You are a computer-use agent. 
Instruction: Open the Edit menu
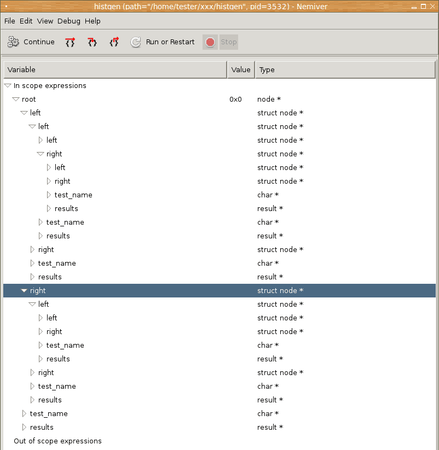point(26,21)
